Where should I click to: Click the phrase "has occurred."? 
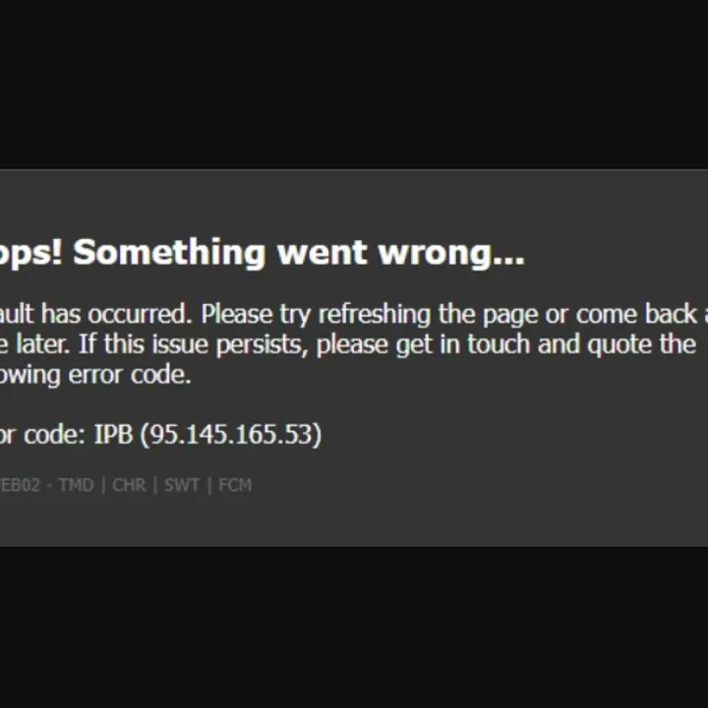coord(117,314)
